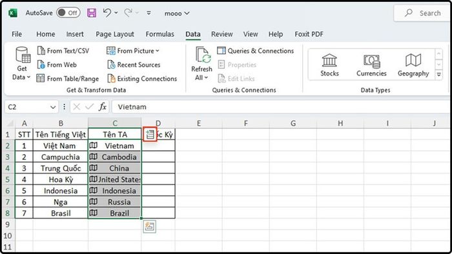
Task: Click the Save icon in title bar
Action: [x=92, y=13]
